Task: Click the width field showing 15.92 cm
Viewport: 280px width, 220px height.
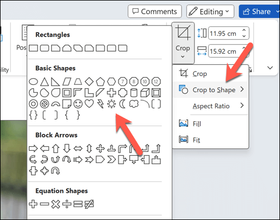Action: (x=225, y=51)
